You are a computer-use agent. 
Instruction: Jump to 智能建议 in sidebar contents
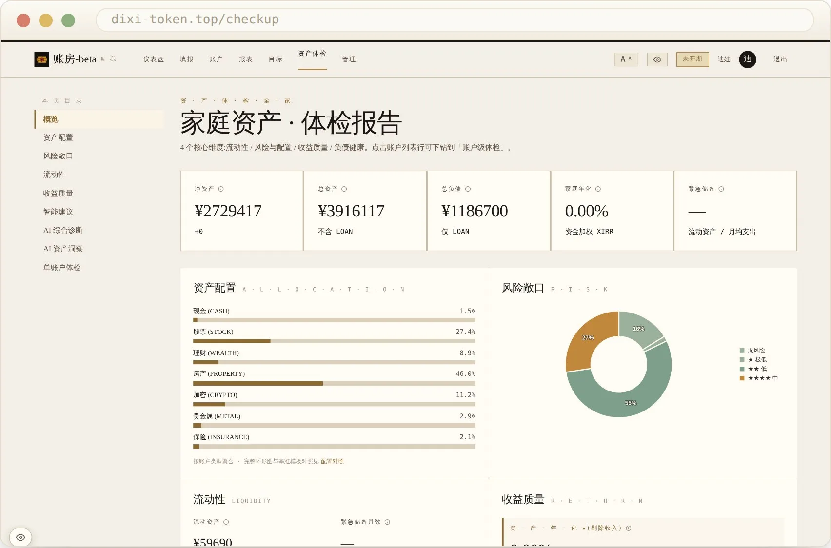[x=58, y=212]
